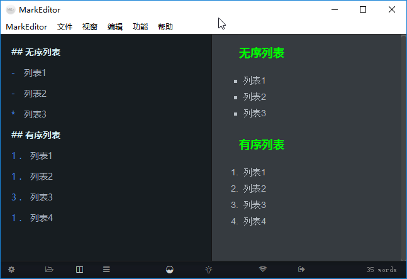
Task: Click the MarkEditor app logo in title bar
Action: point(11,10)
